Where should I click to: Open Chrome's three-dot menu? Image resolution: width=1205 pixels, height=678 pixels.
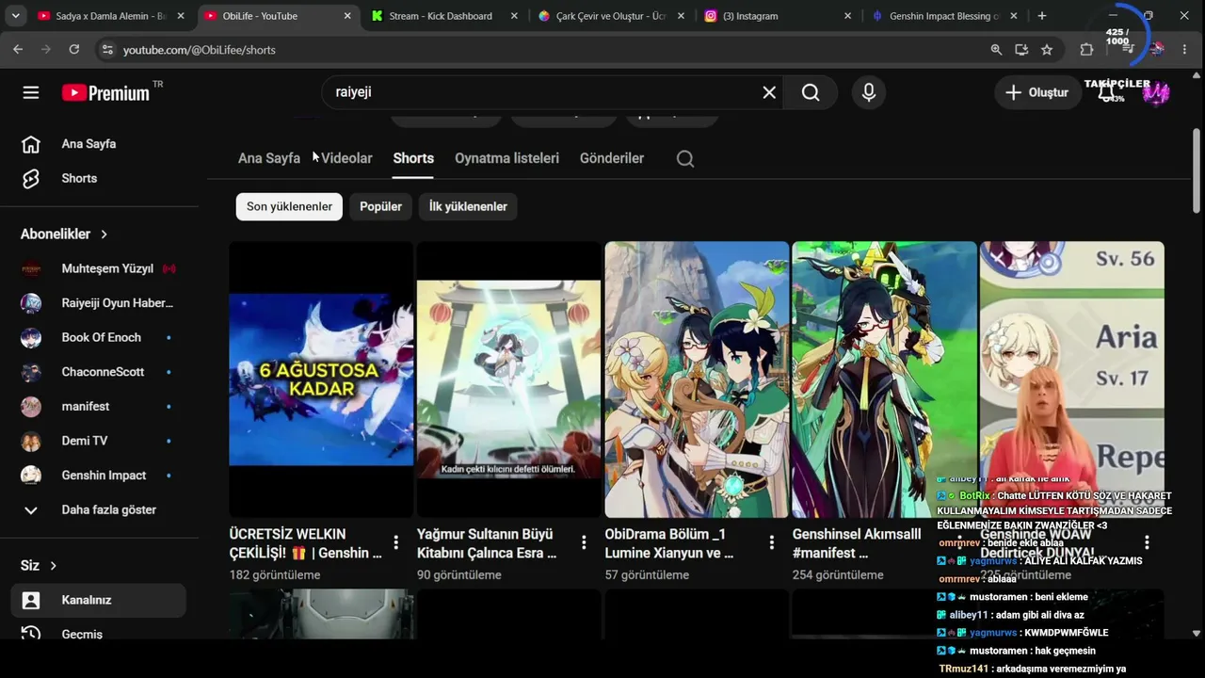[x=1184, y=49]
